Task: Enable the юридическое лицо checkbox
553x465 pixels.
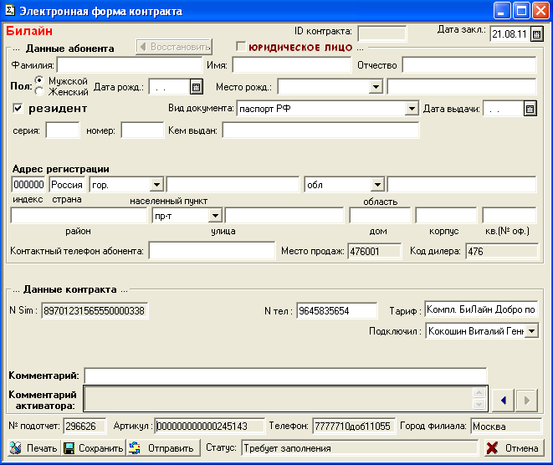Action: pos(241,46)
